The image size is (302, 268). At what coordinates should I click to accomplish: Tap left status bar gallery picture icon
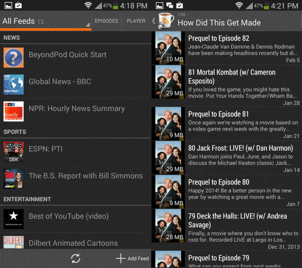(x=8, y=6)
